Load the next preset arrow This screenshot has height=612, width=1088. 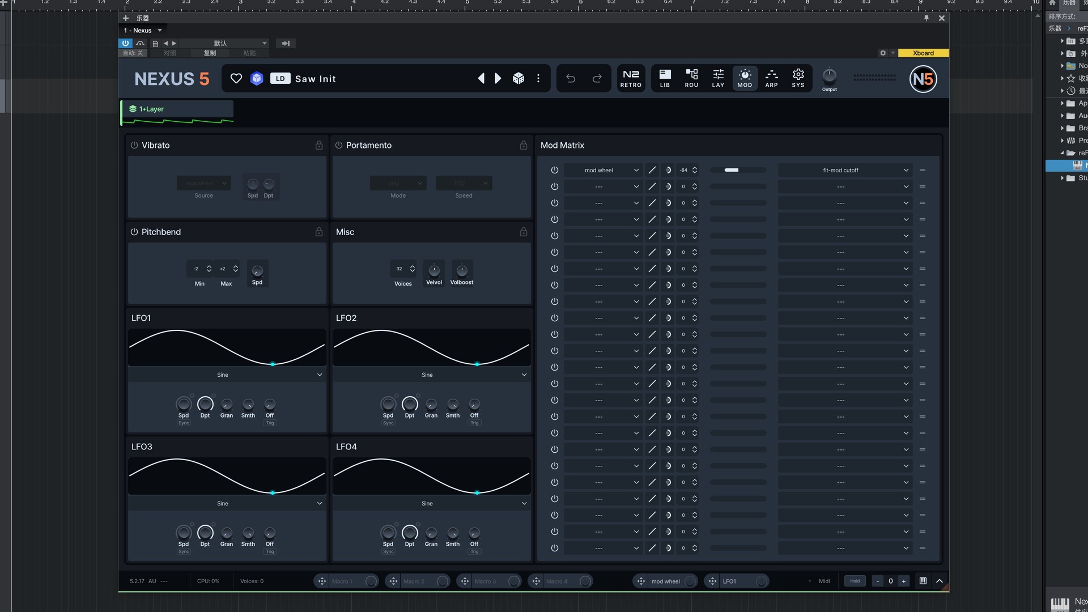click(x=498, y=79)
